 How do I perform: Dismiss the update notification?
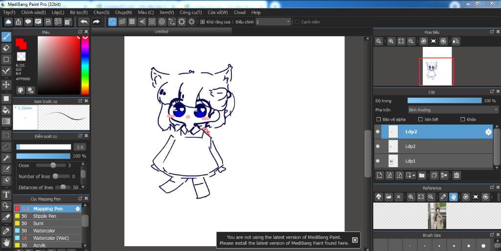(355, 240)
